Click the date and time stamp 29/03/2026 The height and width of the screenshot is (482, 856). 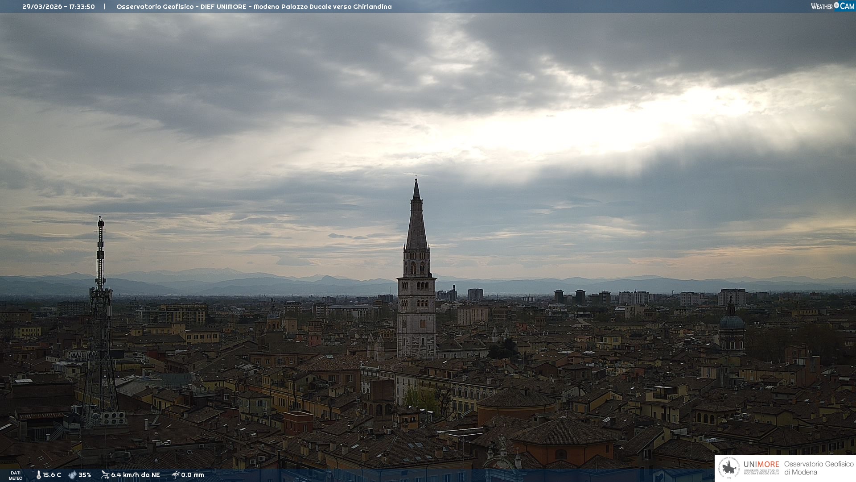tap(58, 7)
